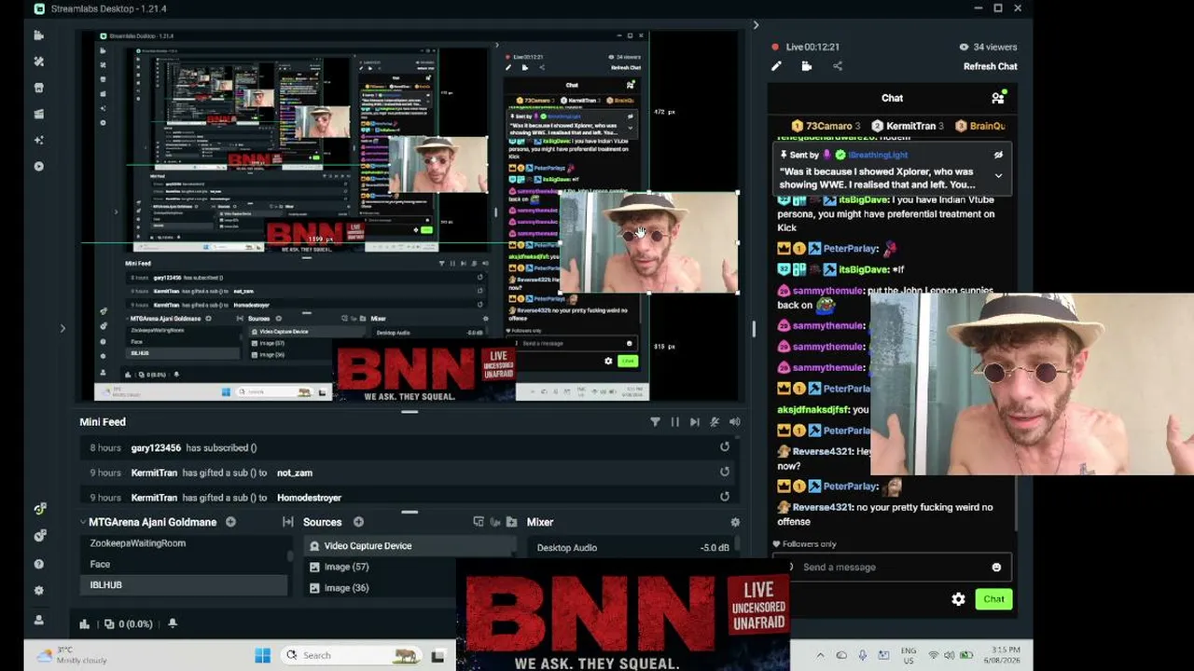The image size is (1194, 671).
Task: Select the IBLHUB scene
Action: click(x=185, y=585)
